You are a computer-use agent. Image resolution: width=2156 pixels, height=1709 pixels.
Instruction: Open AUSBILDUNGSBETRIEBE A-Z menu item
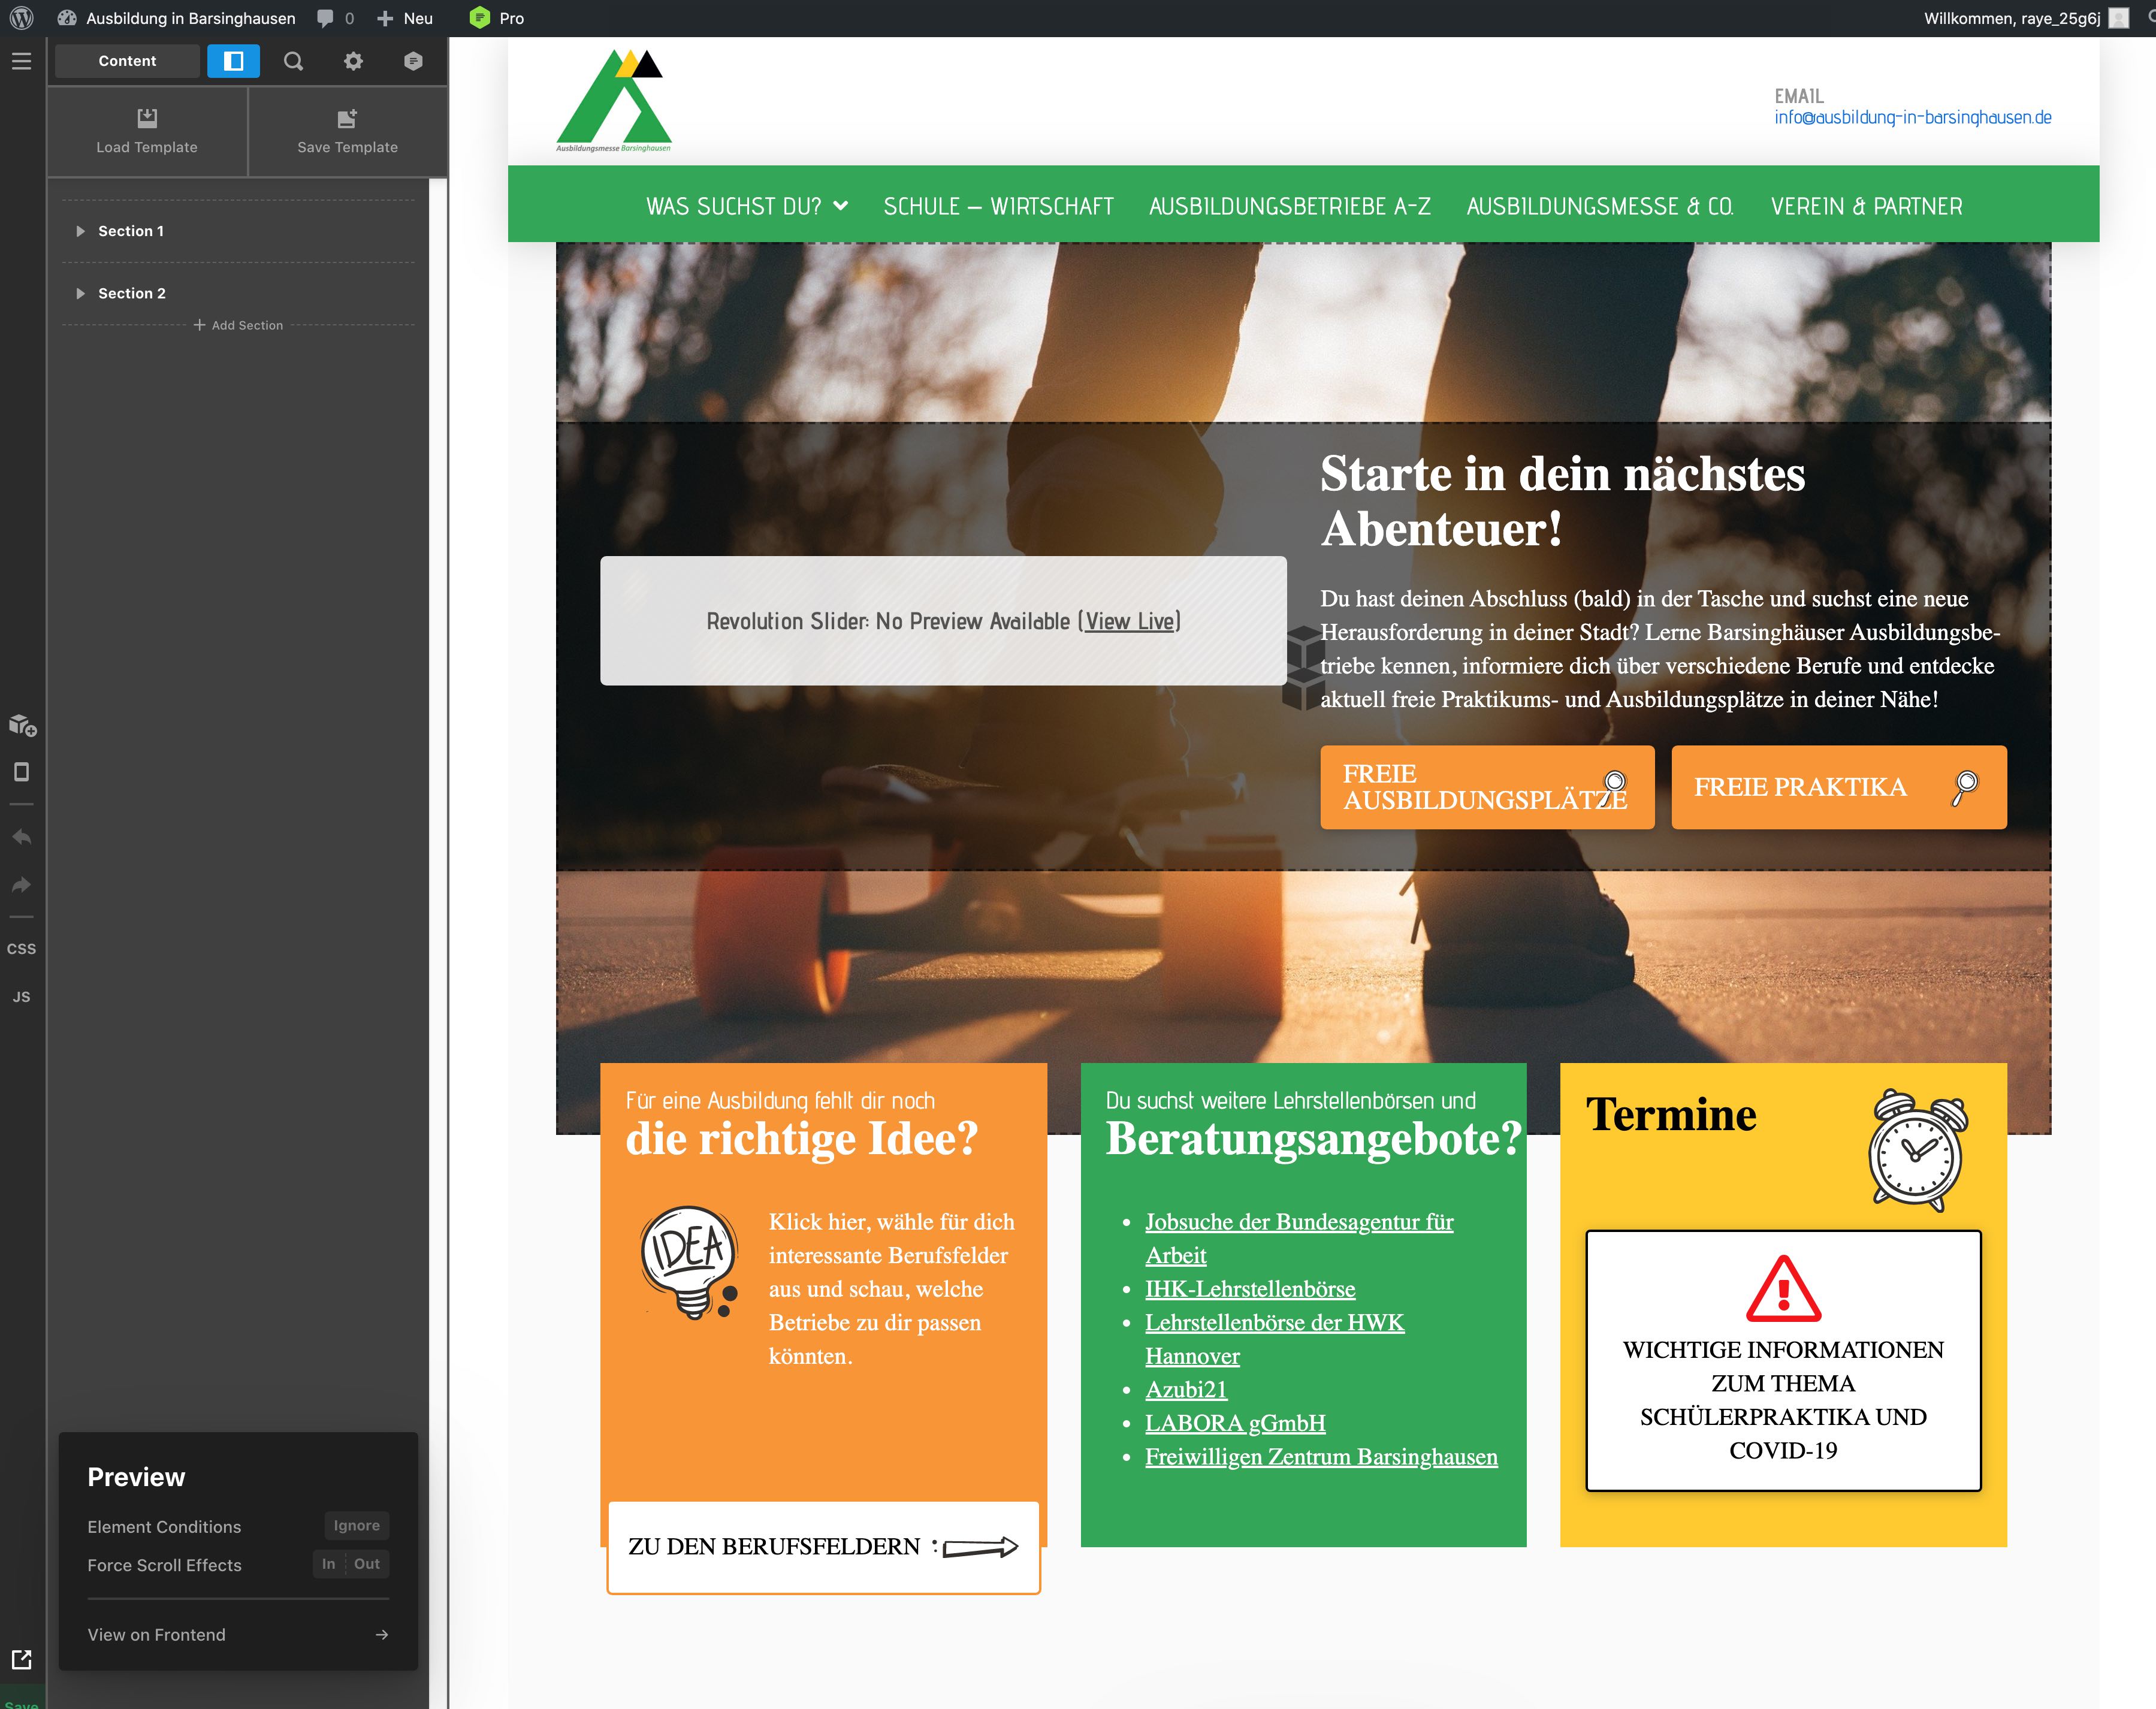1290,206
